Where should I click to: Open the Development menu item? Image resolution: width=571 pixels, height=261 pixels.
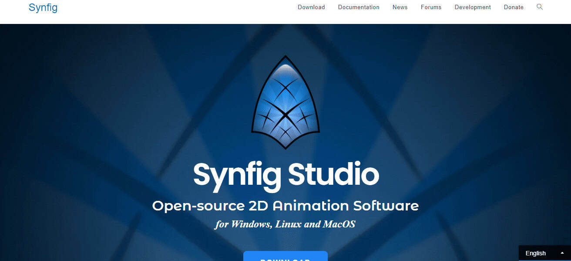tap(473, 7)
